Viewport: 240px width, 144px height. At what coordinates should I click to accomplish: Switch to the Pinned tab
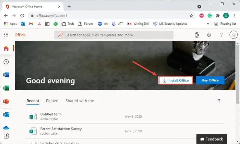[x=52, y=101]
